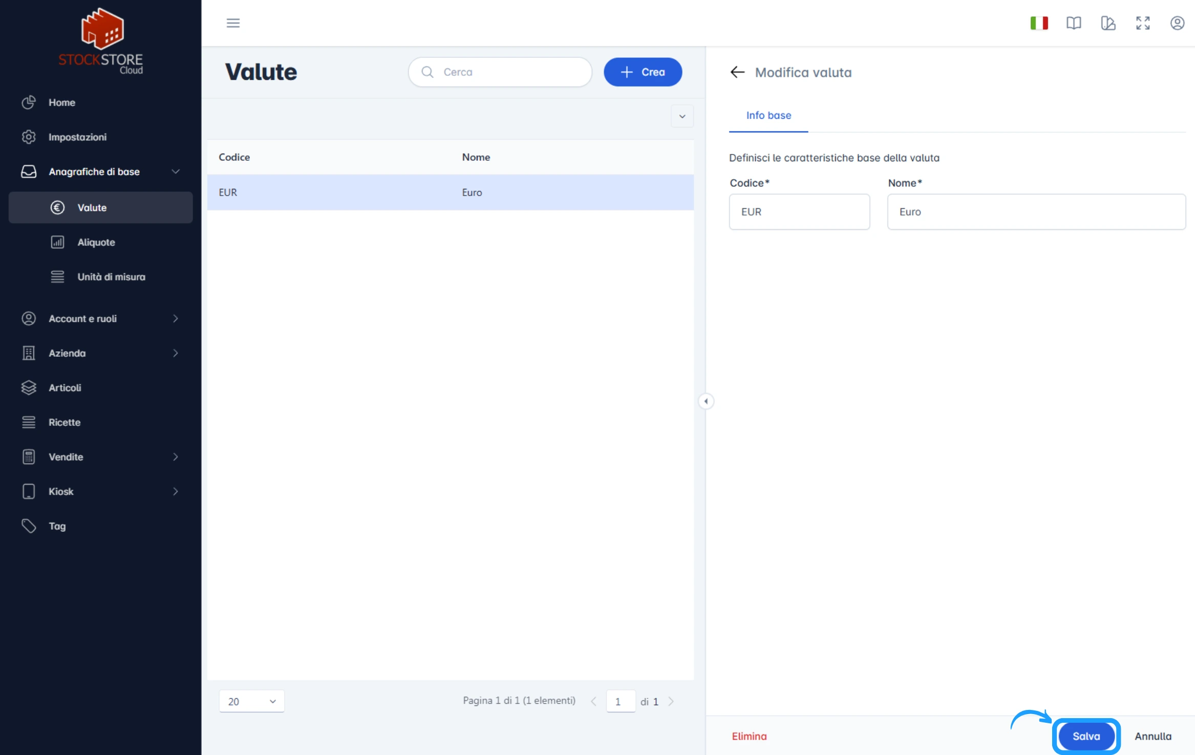The image size is (1195, 755).
Task: Click the Azienda building icon
Action: pos(29,353)
